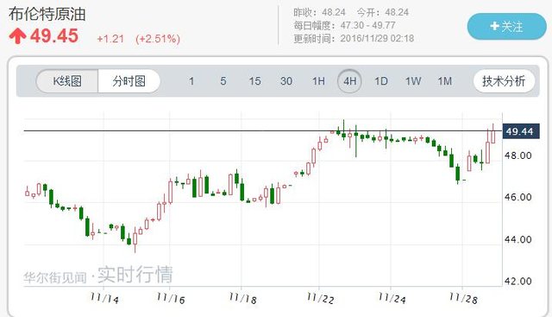Switch to K线图 chart view
The image size is (552, 317).
click(x=67, y=81)
